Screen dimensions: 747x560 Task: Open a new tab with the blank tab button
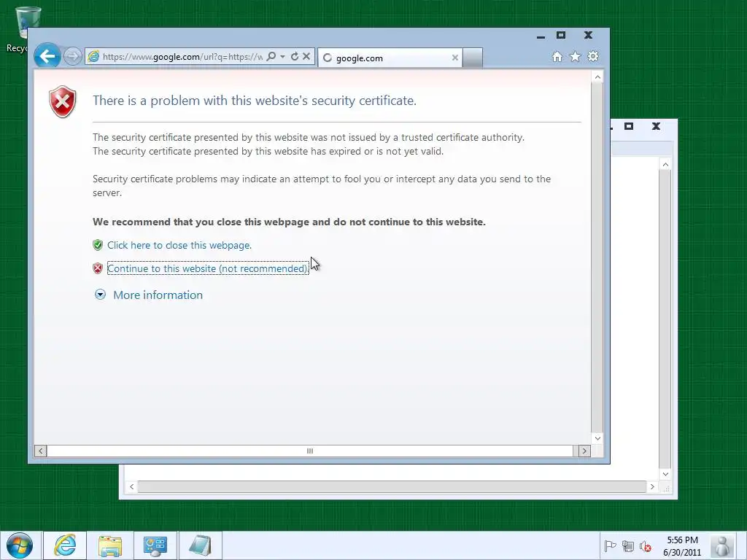(x=473, y=58)
